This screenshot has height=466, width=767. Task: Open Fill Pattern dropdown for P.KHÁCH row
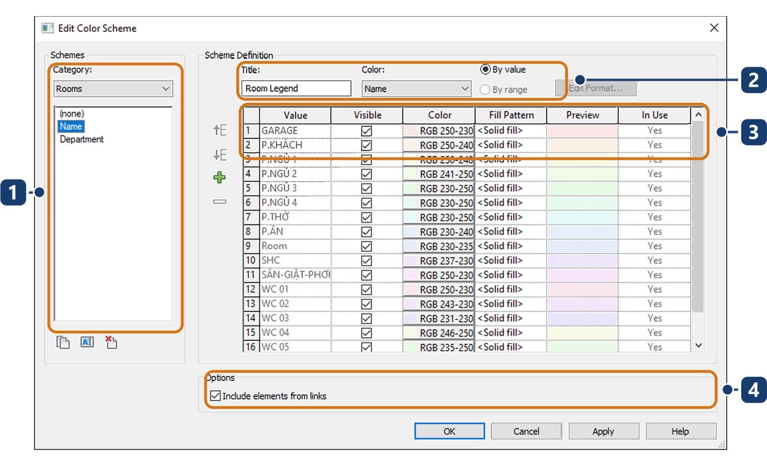(511, 145)
